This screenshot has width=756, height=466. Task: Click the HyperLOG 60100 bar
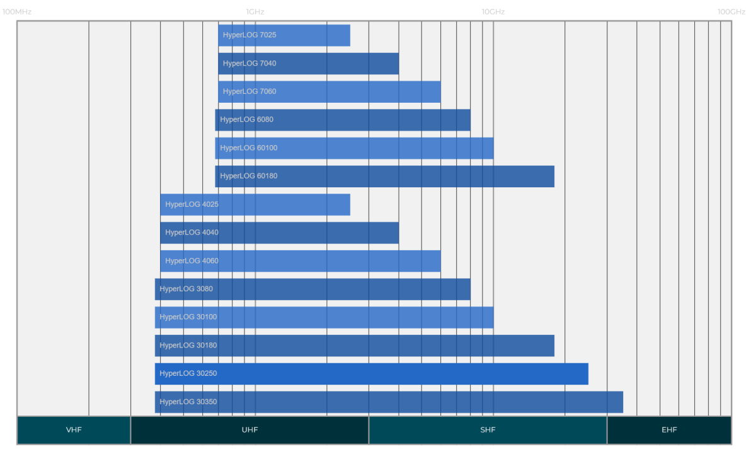(x=354, y=148)
